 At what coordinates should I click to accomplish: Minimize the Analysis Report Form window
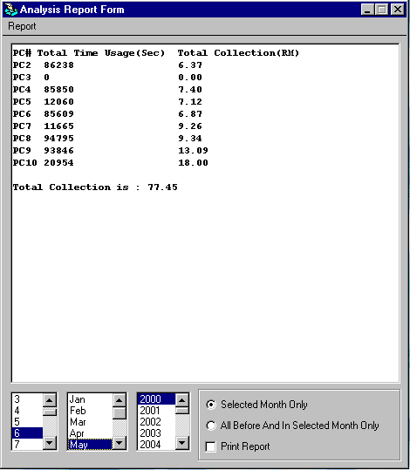(x=367, y=10)
